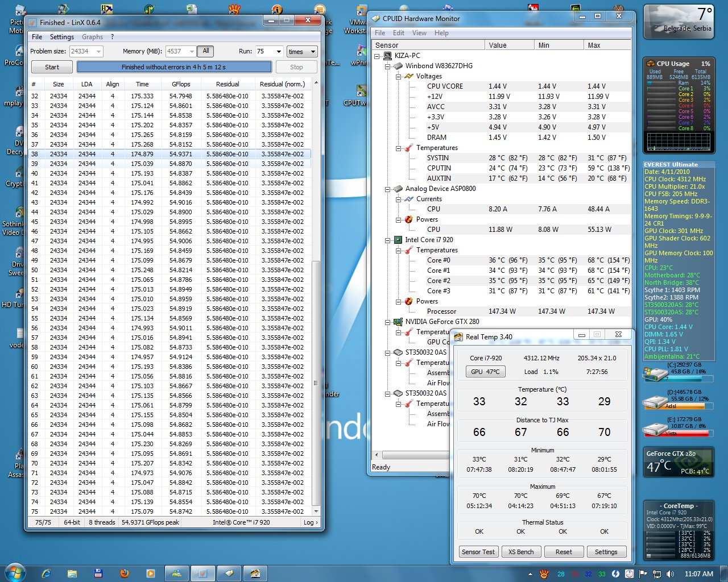Open the View menu in HWMonitor
This screenshot has height=582, width=728.
click(419, 33)
